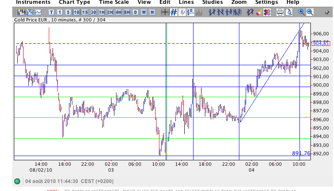Viewport: 334px width, 191px height.
Task: Select the eraser tool icon
Action: [x=259, y=12]
